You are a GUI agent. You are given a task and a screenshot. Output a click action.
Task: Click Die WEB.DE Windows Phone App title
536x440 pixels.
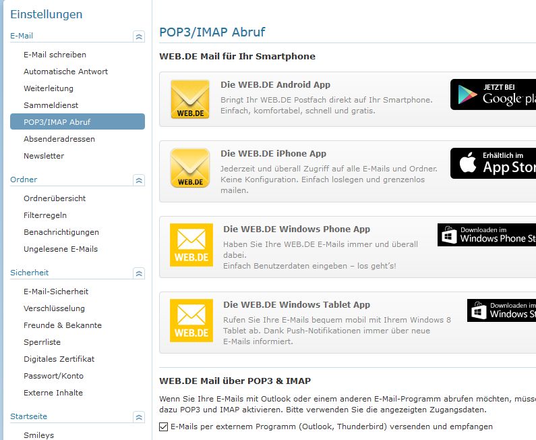[x=297, y=229]
